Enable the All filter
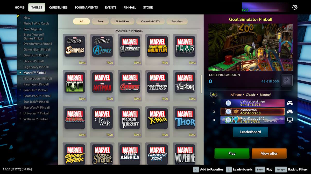311x174 pixels. click(81, 21)
